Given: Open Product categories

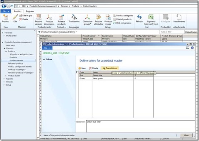Looking at the screenshot, I should pyautogui.click(x=123, y=15).
